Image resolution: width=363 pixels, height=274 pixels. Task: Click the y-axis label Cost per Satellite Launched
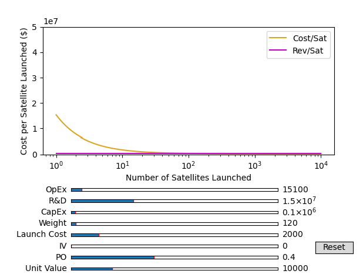[x=24, y=91]
